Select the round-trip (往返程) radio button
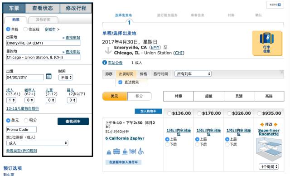The image size is (290, 176). click(x=25, y=29)
